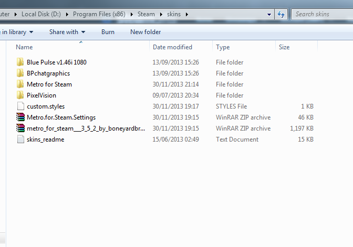Click date 09/07/2013 20:34 of PixelVision
The image size is (353, 247).
pyautogui.click(x=175, y=95)
